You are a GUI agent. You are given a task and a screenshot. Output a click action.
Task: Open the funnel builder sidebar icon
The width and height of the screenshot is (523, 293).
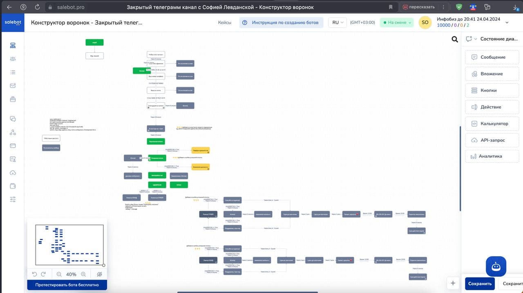click(13, 45)
